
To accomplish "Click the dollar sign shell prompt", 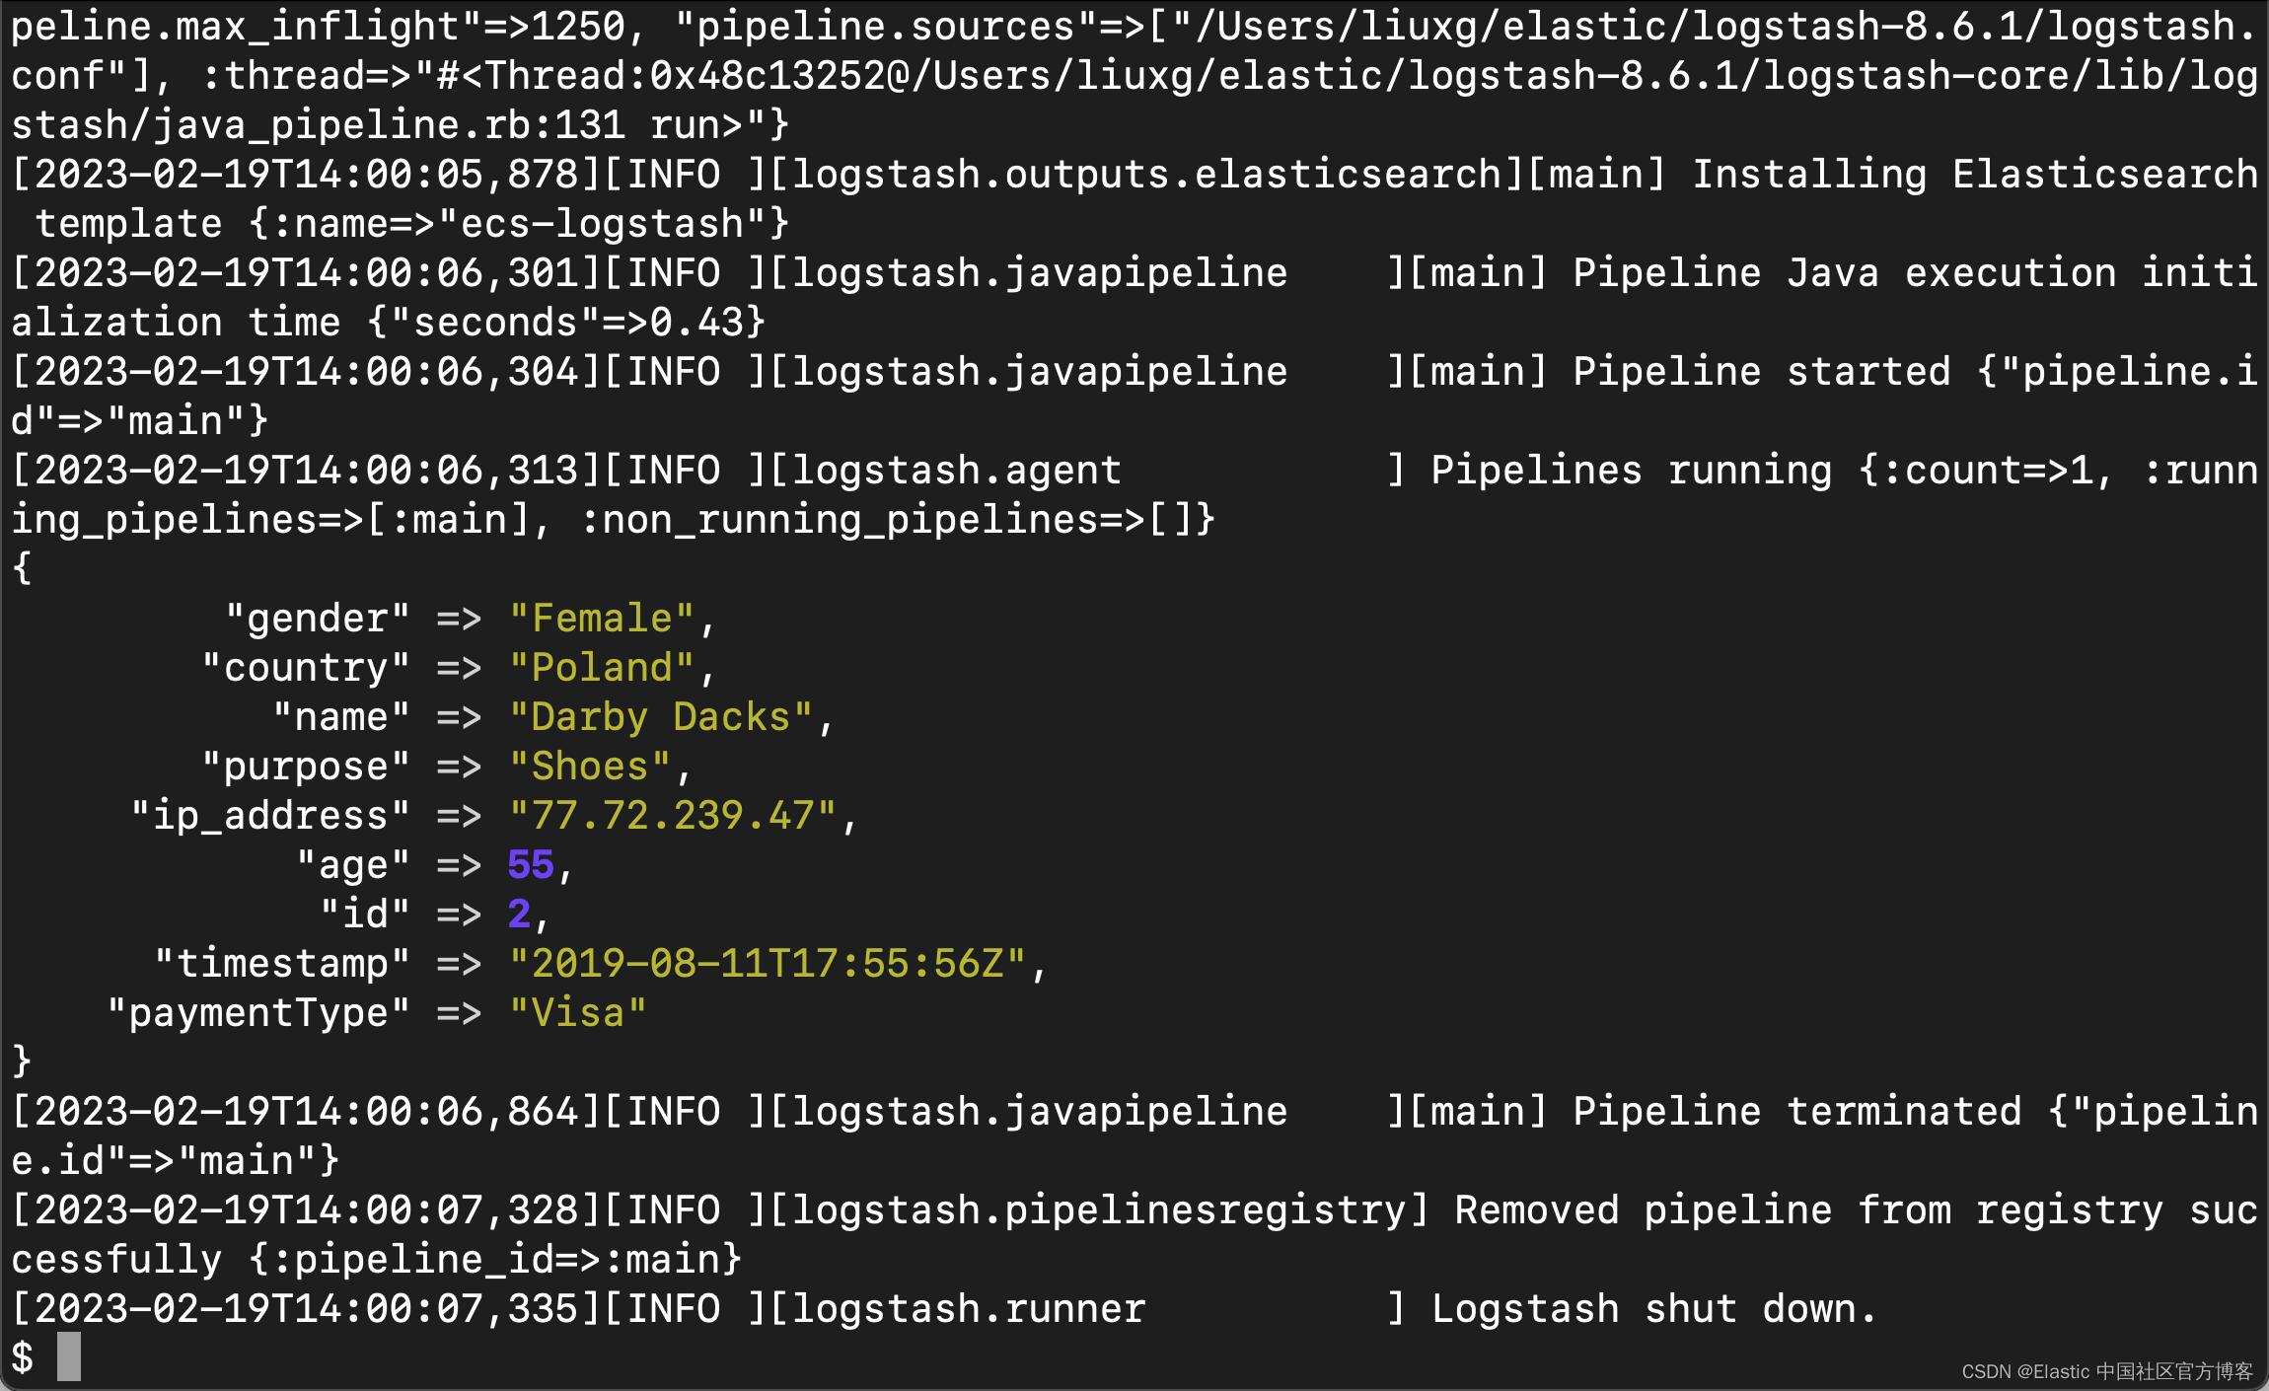I will pos(23,1357).
